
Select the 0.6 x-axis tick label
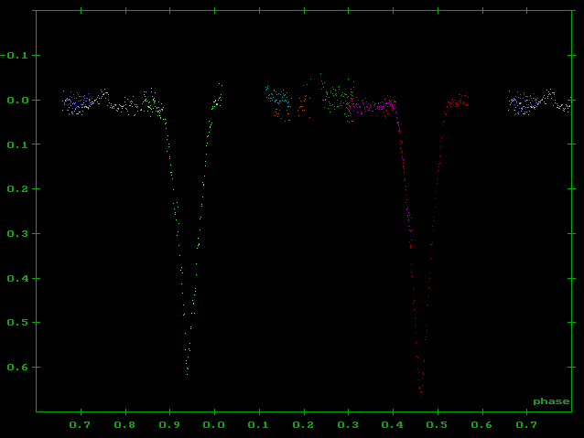coord(481,425)
